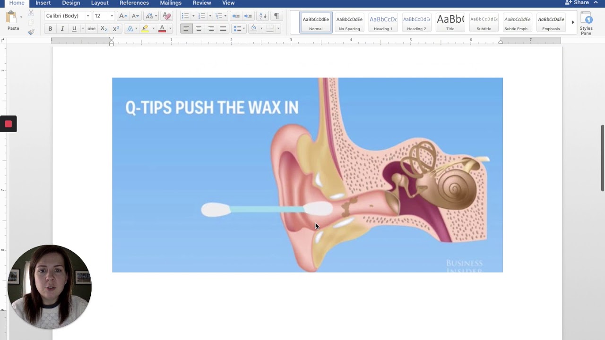This screenshot has height=340, width=605.
Task: Toggle Align Left paragraph alignment
Action: click(186, 29)
